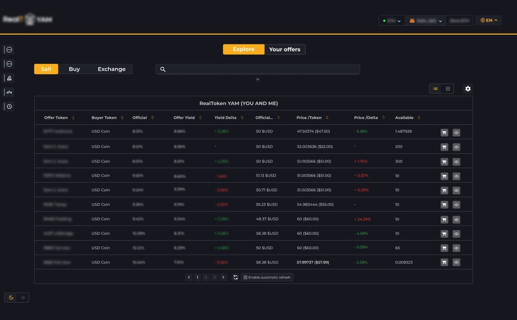Go to page 2

[x=206, y=277]
